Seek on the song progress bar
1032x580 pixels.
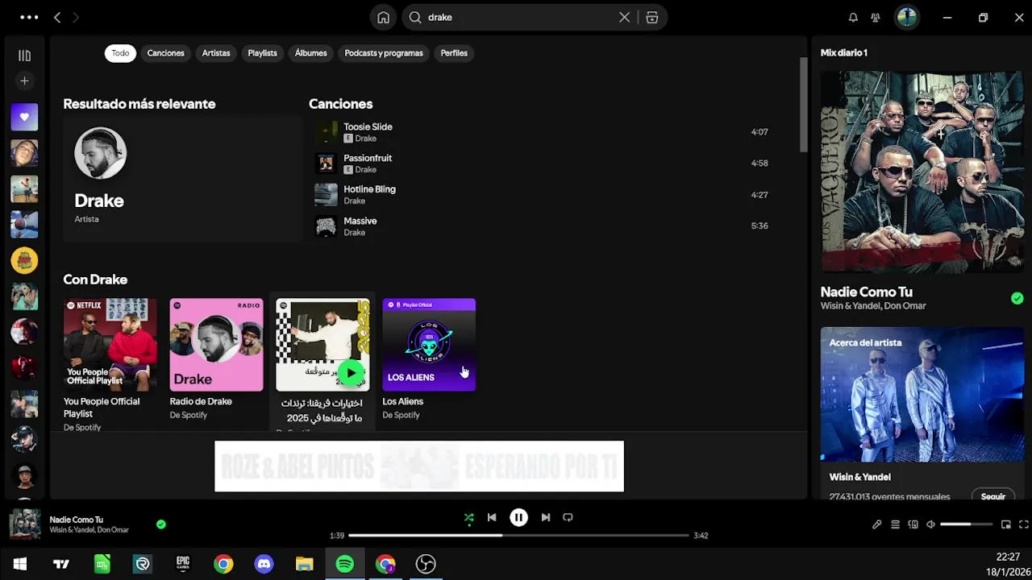coord(518,535)
